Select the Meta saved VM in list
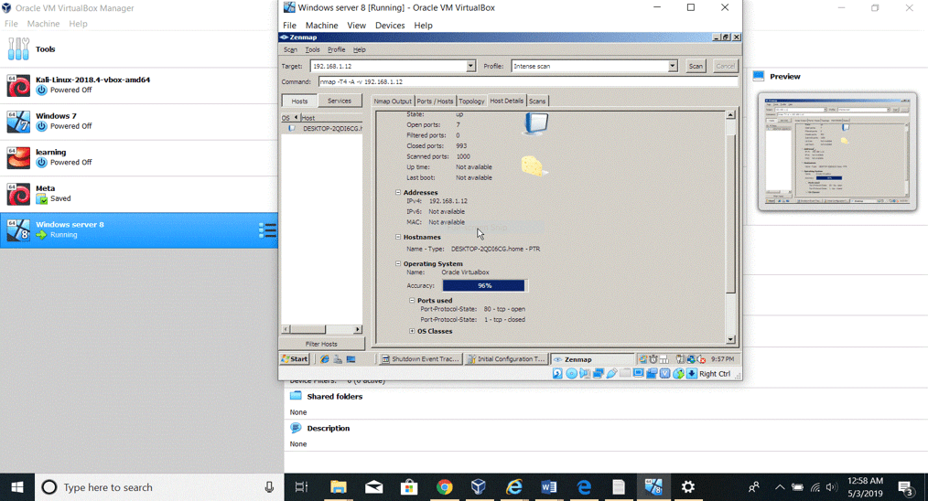Screen dimensions: 928x501 pyautogui.click(x=138, y=194)
